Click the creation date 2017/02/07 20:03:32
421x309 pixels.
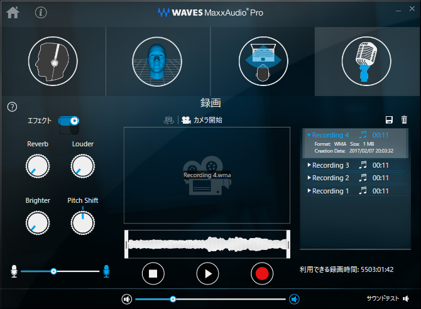coord(371,151)
